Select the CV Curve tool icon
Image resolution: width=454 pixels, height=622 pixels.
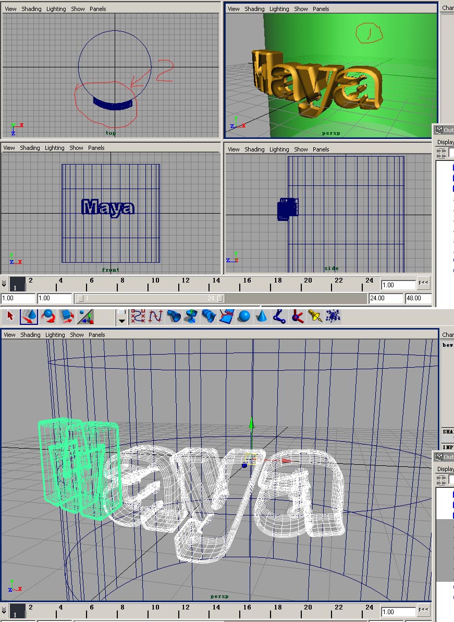click(x=138, y=316)
